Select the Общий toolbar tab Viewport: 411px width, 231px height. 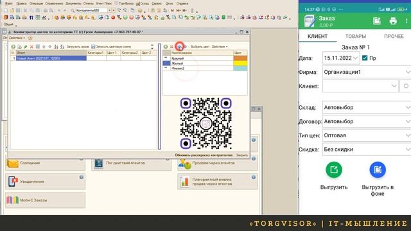point(8,24)
